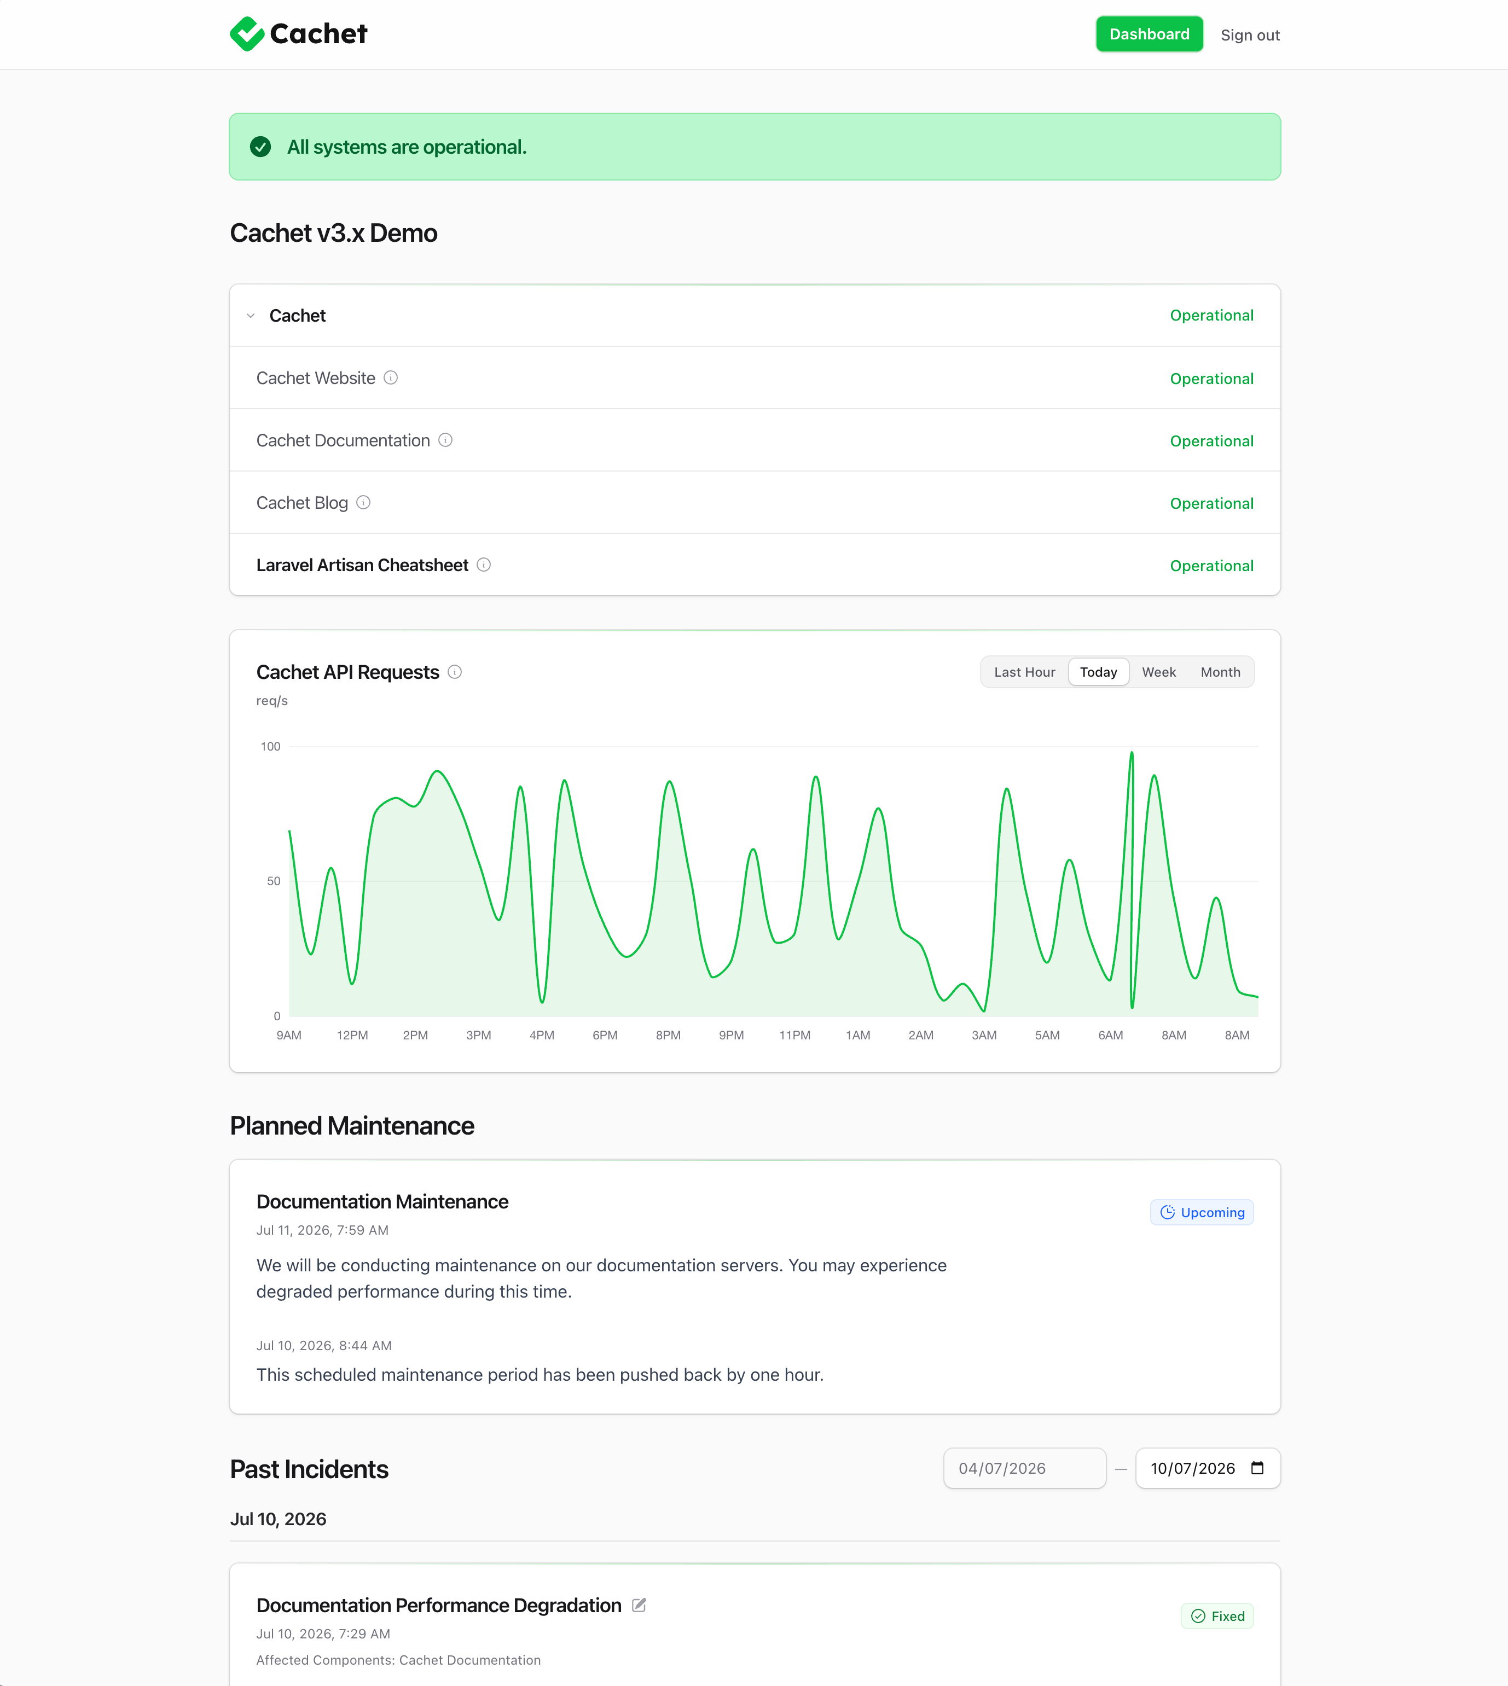
Task: Show info for Cachet Website
Action: [390, 378]
